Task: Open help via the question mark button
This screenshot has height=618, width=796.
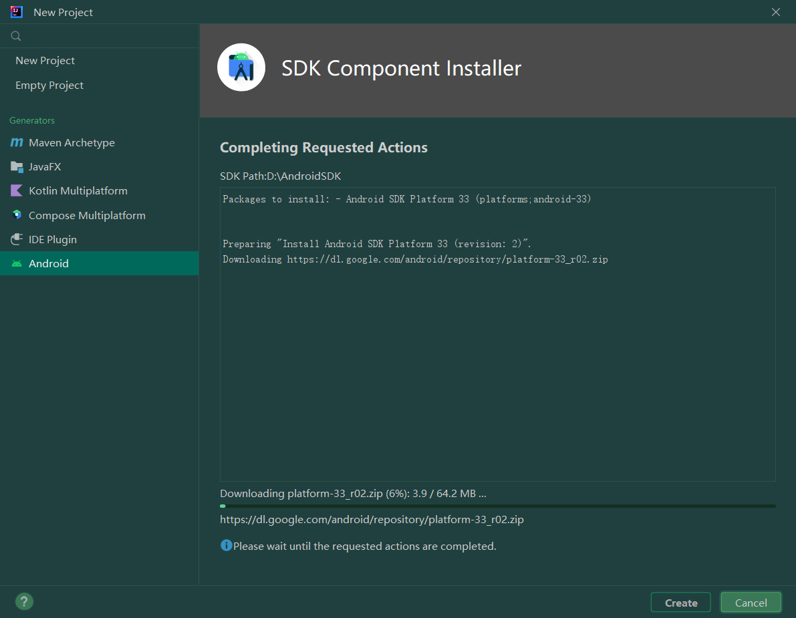Action: [24, 602]
